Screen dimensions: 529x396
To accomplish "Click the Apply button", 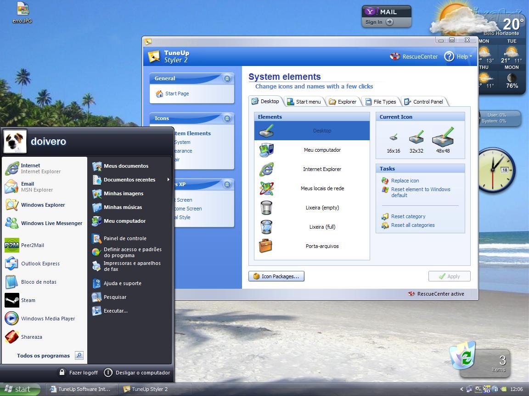I will [450, 276].
